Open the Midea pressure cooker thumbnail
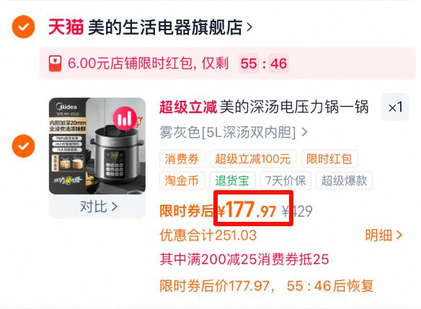This screenshot has width=421, height=309. tap(97, 146)
